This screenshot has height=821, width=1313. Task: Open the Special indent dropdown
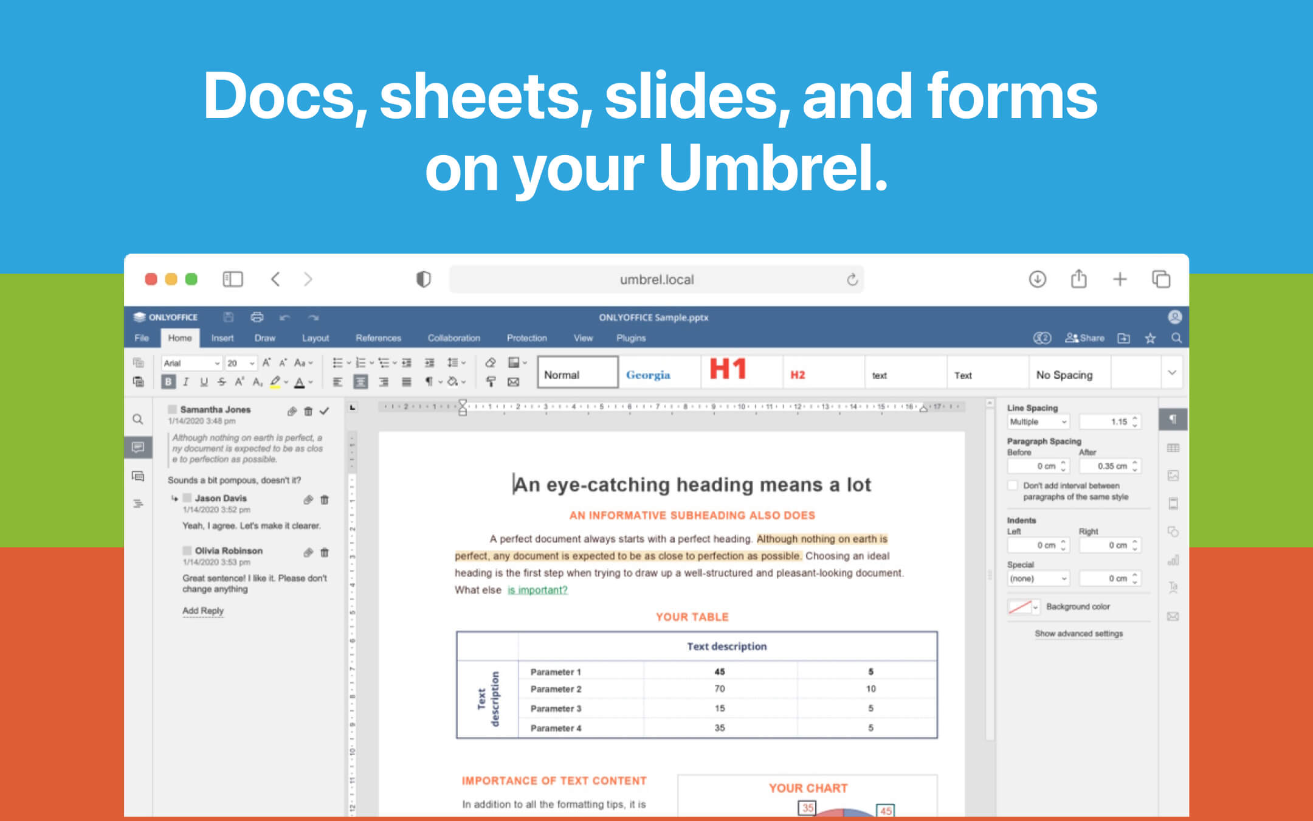point(1038,578)
